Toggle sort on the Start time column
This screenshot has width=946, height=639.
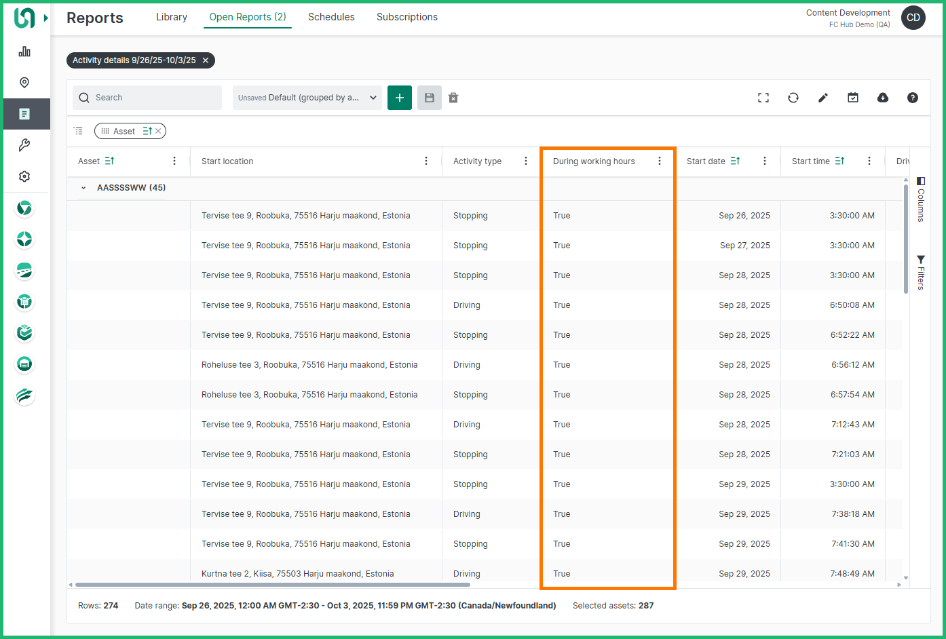(839, 161)
